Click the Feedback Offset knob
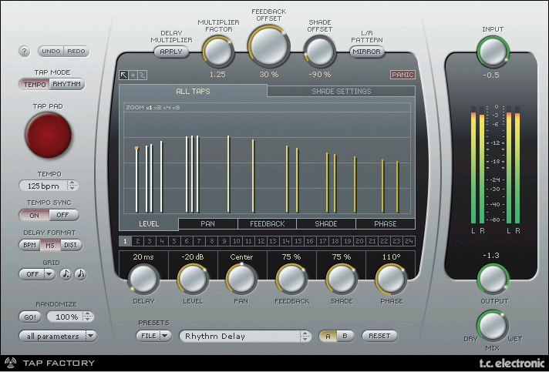Screen dimensions: 549x372 click(268, 46)
